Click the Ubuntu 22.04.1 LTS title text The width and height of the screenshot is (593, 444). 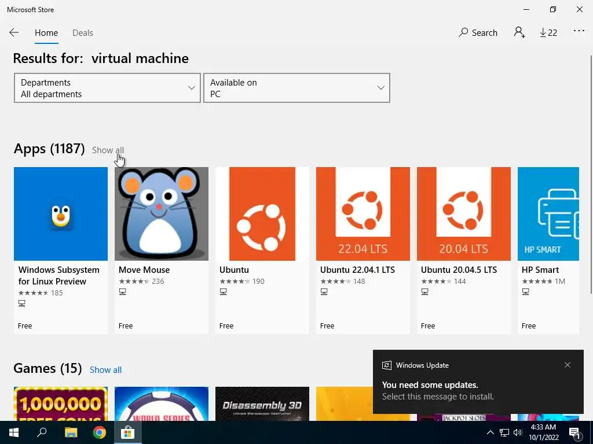(x=357, y=270)
